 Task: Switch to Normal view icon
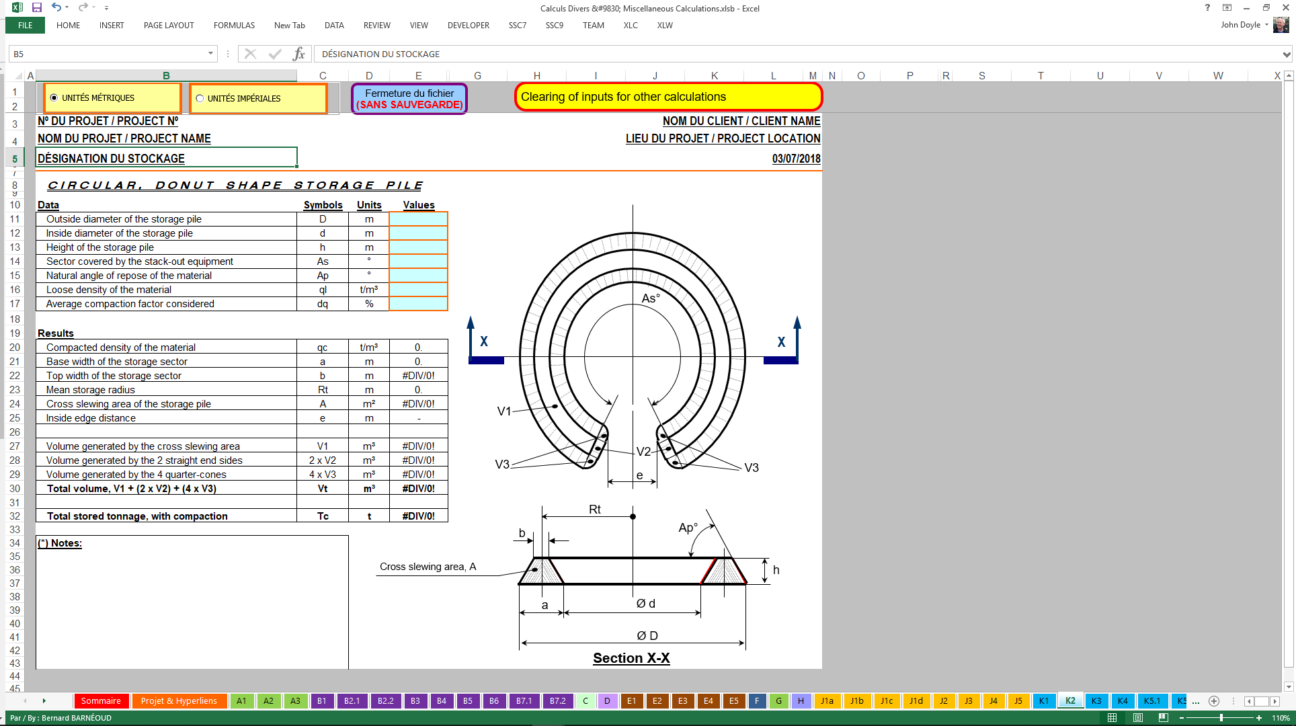1112,718
